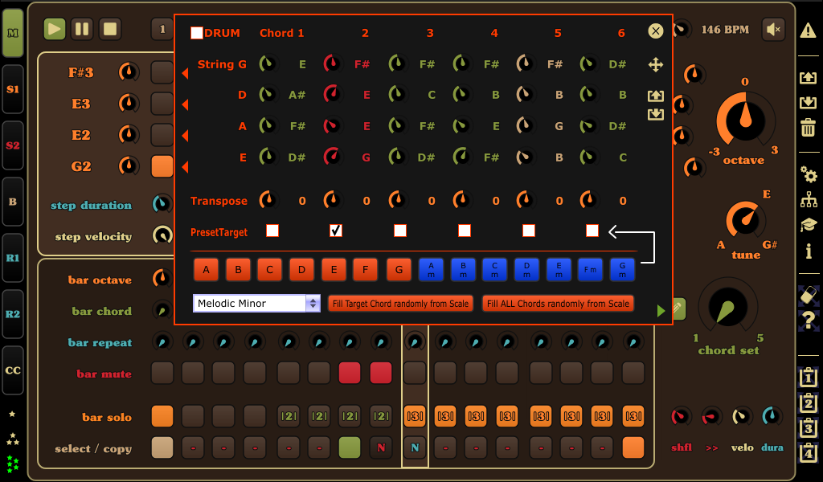The width and height of the screenshot is (823, 482).
Task: Click the upload chord set icon in dialog
Action: [x=656, y=96]
